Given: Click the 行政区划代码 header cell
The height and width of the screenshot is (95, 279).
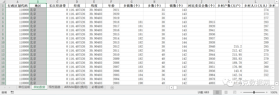Looking at the screenshot, I should [x=18, y=5].
